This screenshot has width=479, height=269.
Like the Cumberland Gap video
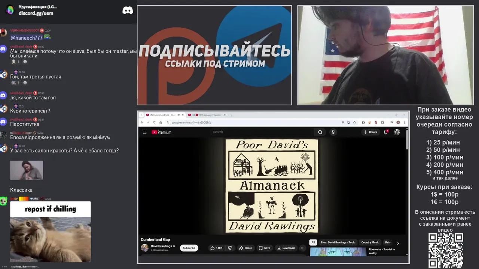(216, 248)
